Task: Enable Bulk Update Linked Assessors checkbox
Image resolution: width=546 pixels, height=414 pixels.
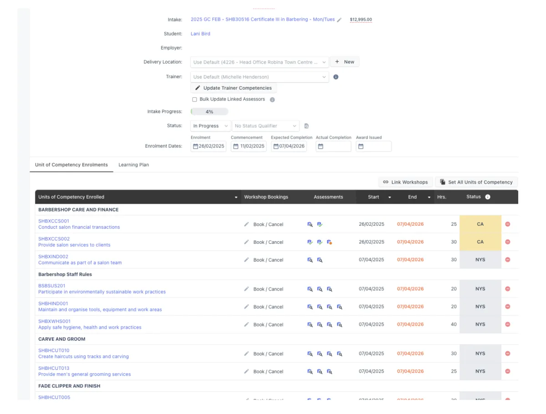Action: (x=195, y=100)
